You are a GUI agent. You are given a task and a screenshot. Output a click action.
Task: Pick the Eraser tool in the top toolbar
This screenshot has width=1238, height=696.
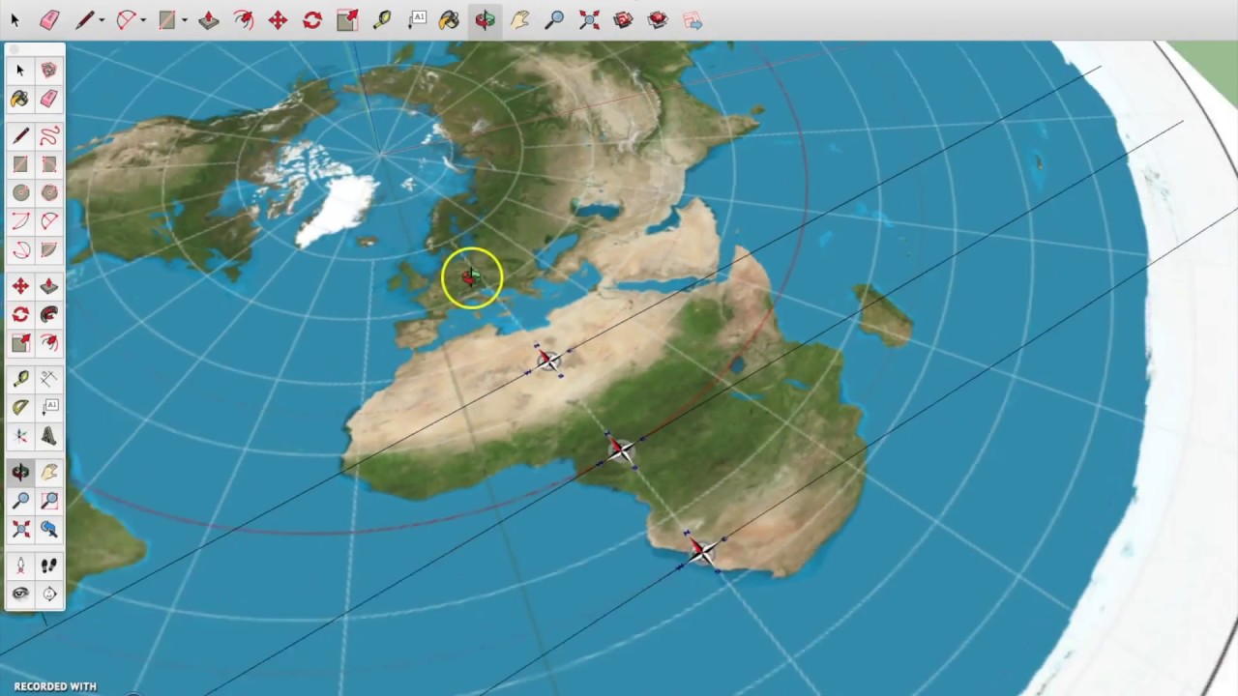click(49, 19)
